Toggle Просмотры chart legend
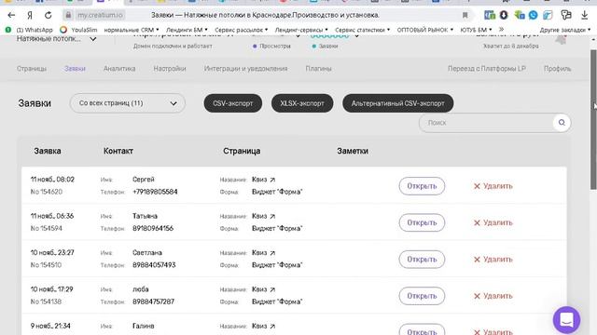Screen dimensions: 597x335 271,46
